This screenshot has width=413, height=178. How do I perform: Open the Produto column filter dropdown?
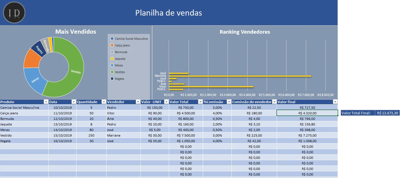(46, 102)
